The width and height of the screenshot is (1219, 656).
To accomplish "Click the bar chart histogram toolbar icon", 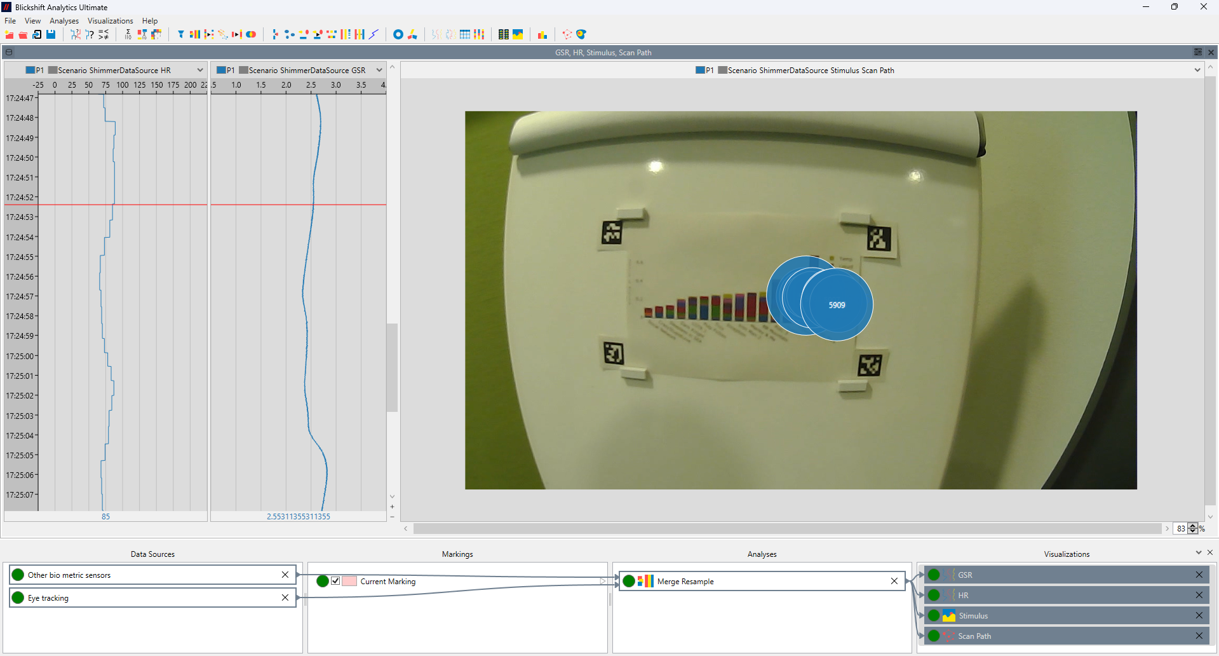I will 542,34.
